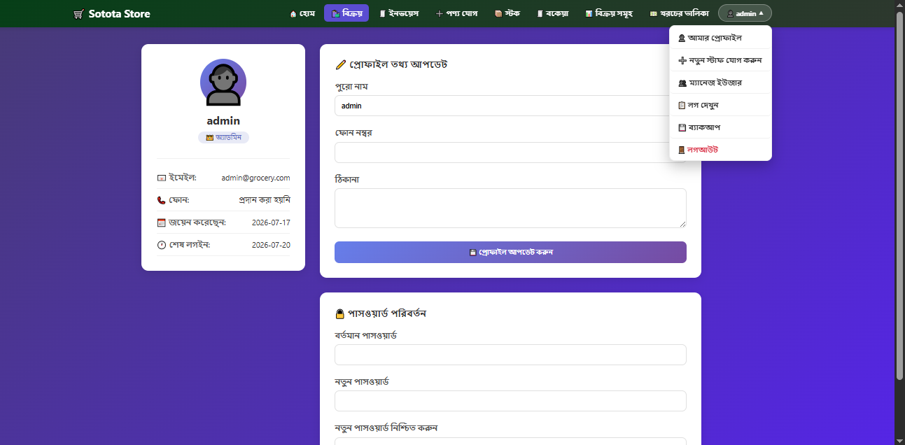Click the নতুন পাসওয়ার্ড input field

510,401
